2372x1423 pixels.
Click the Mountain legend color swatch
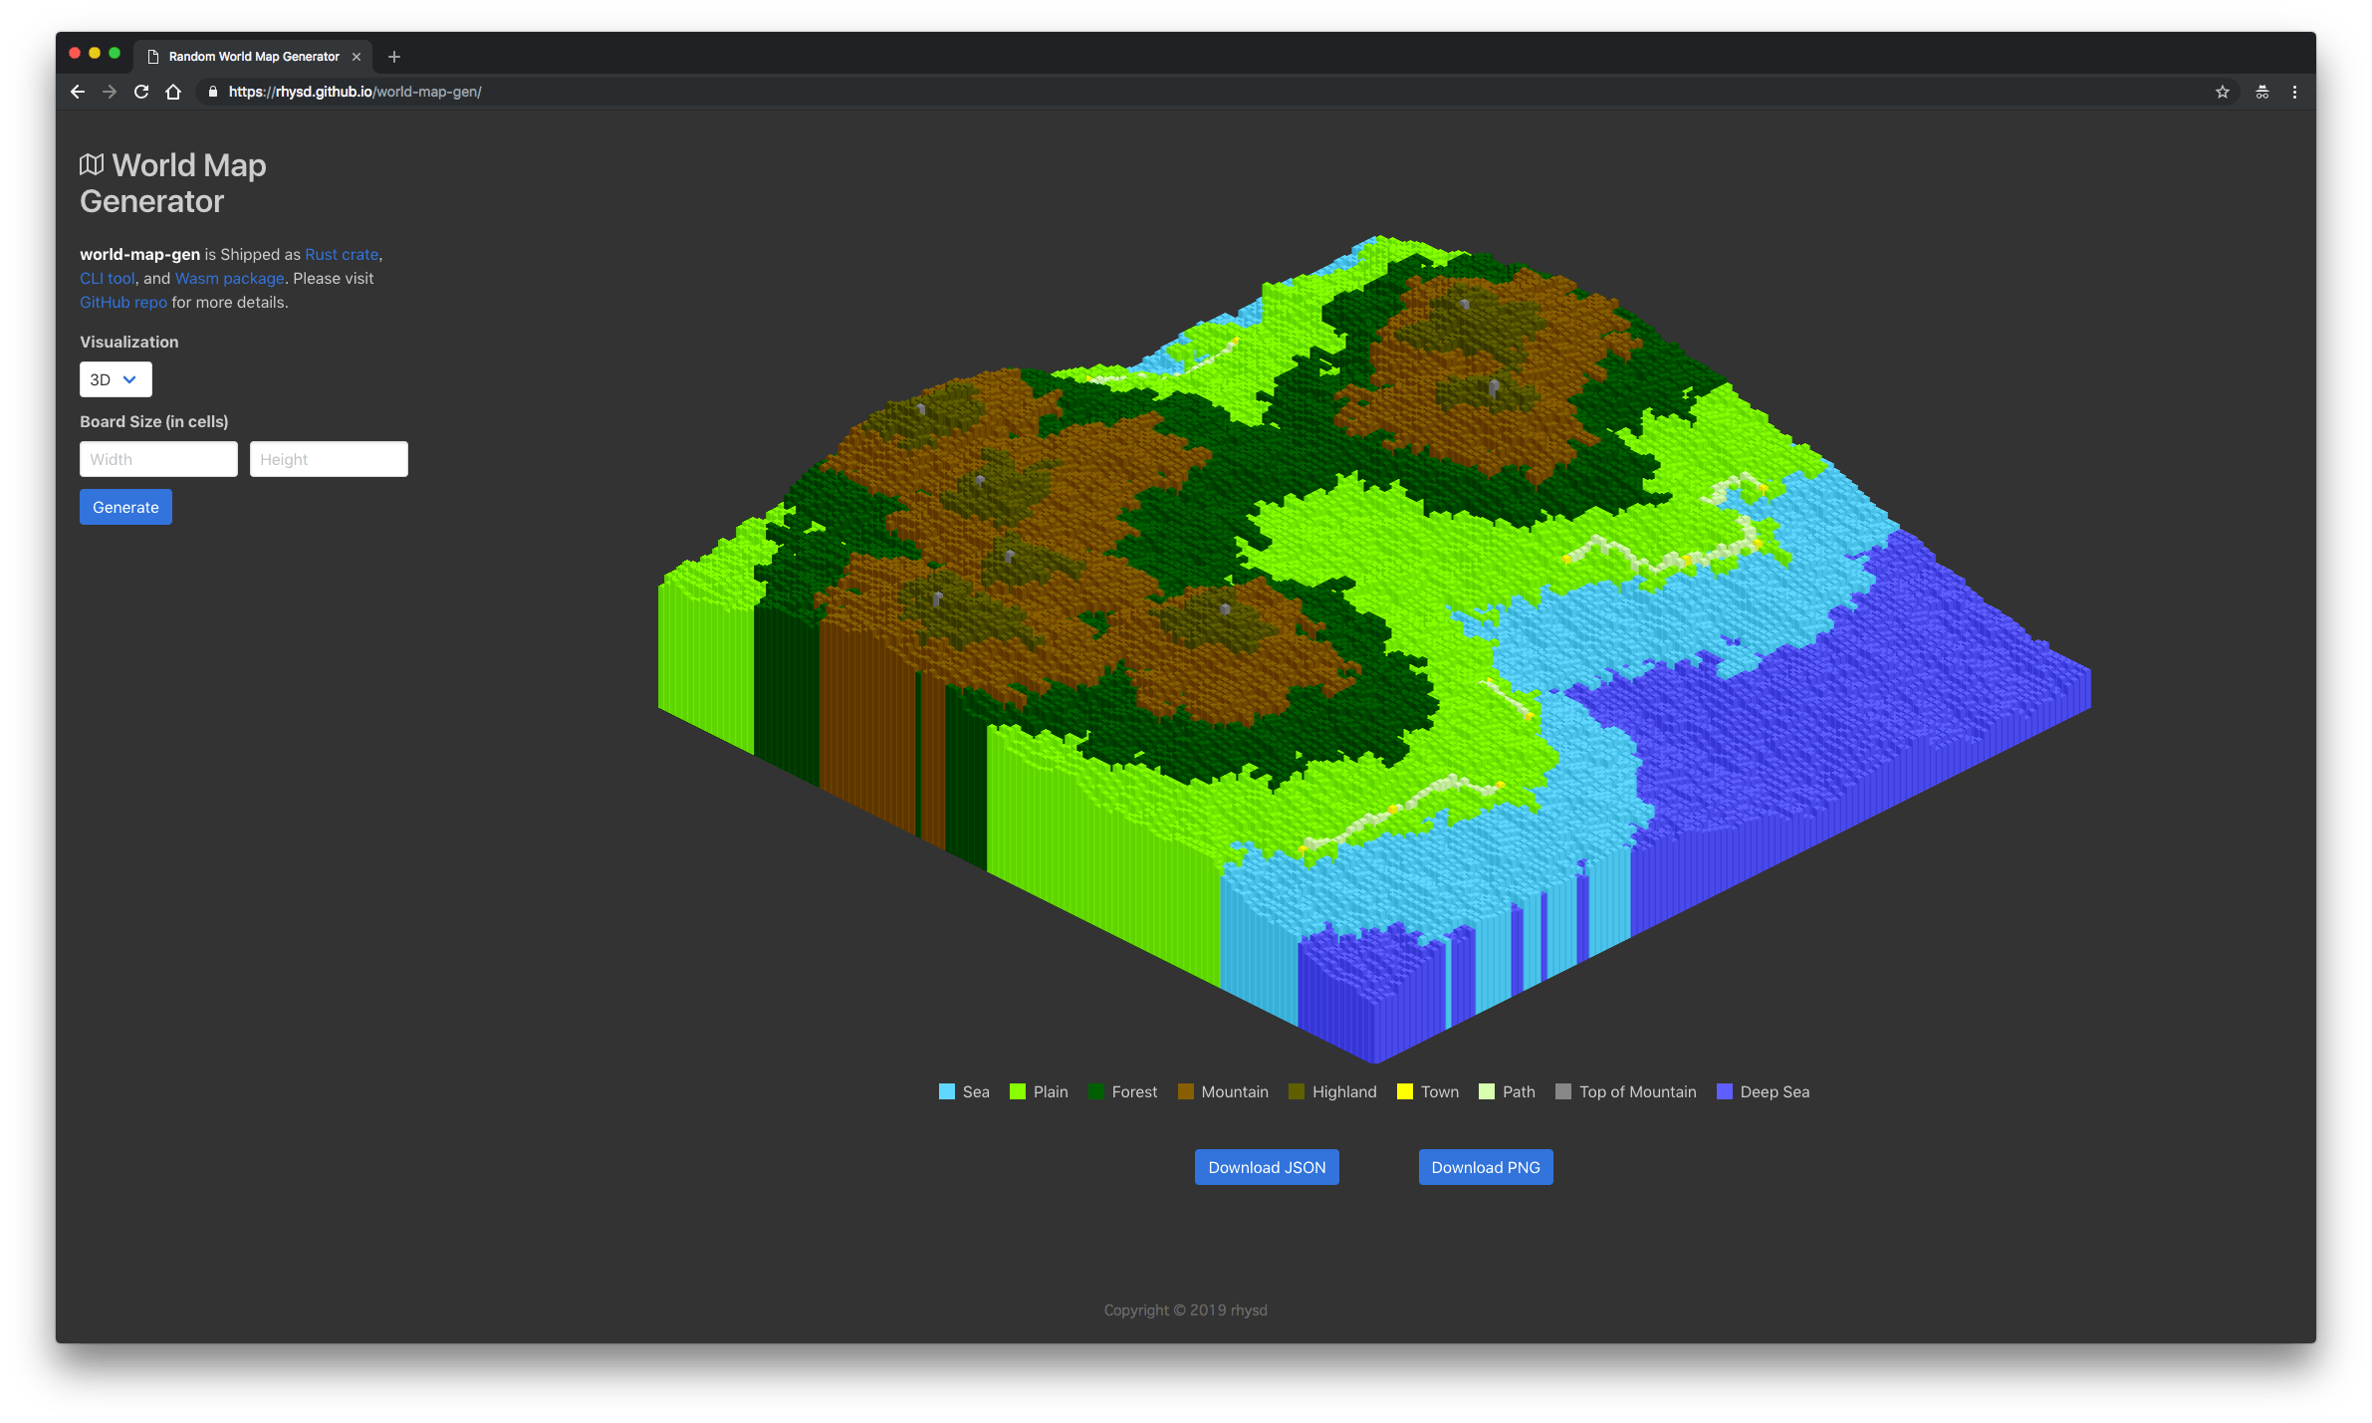click(x=1186, y=1091)
